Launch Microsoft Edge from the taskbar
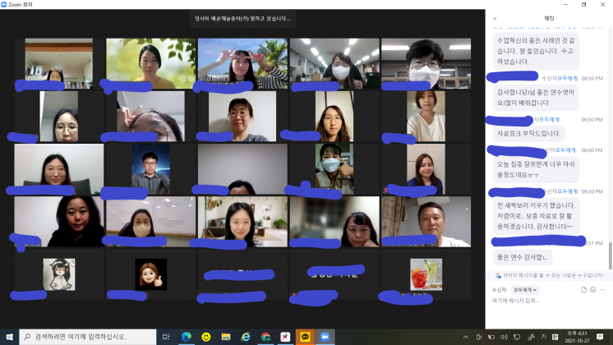The width and height of the screenshot is (613, 345). (186, 337)
